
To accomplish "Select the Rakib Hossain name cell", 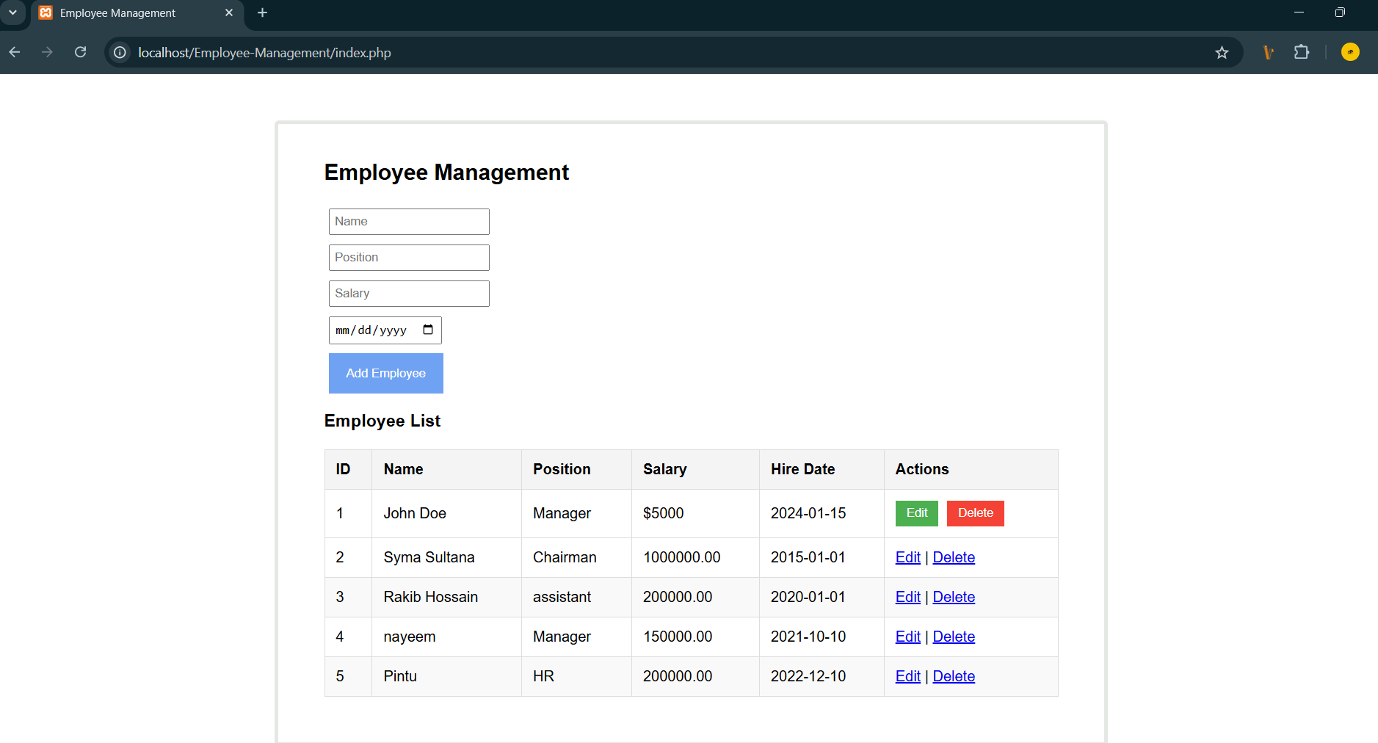I will point(446,597).
